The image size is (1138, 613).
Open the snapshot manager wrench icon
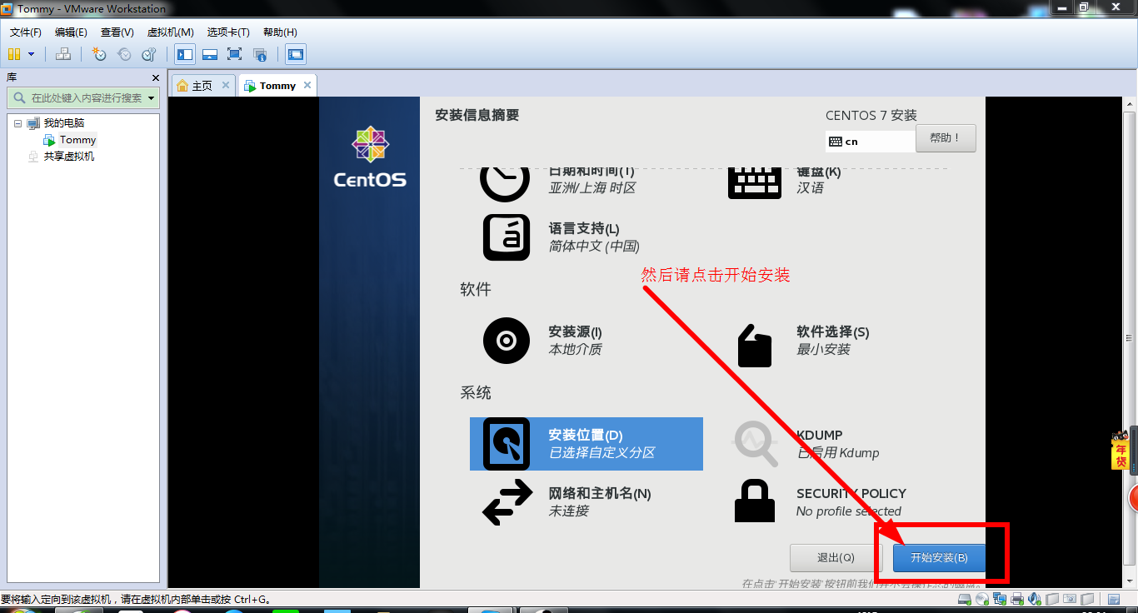[149, 54]
